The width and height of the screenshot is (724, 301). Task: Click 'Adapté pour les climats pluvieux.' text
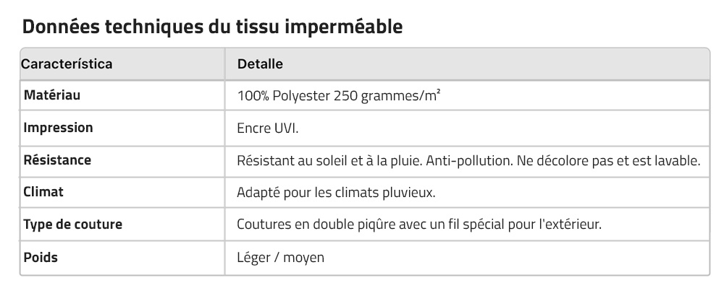point(335,193)
